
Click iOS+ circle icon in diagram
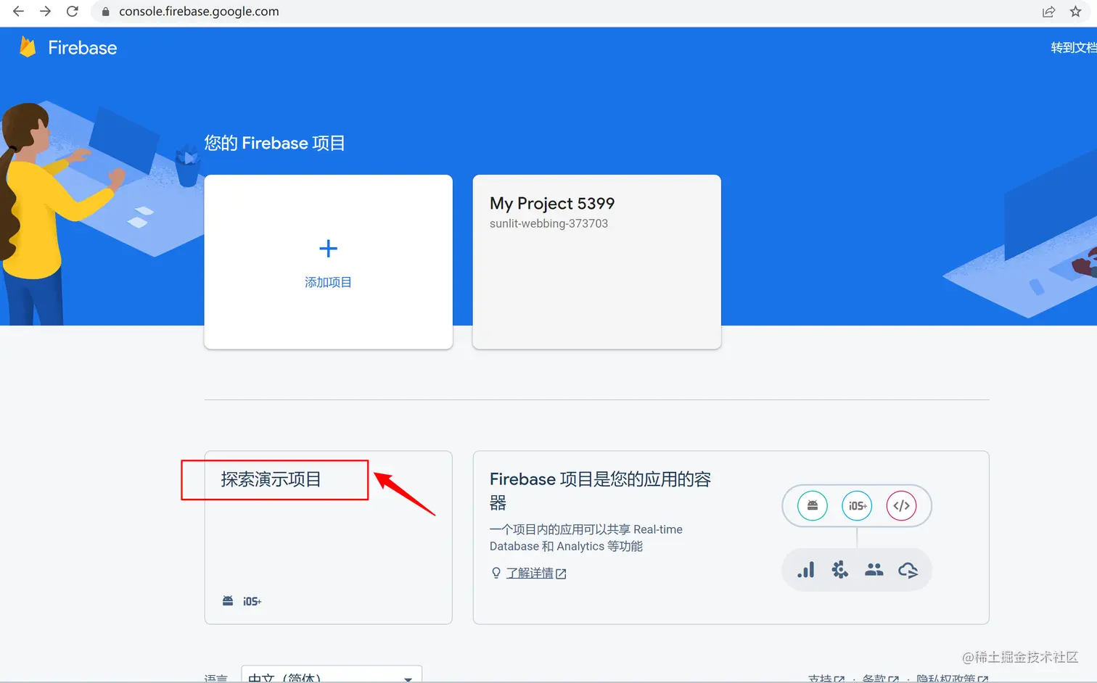[x=857, y=505]
